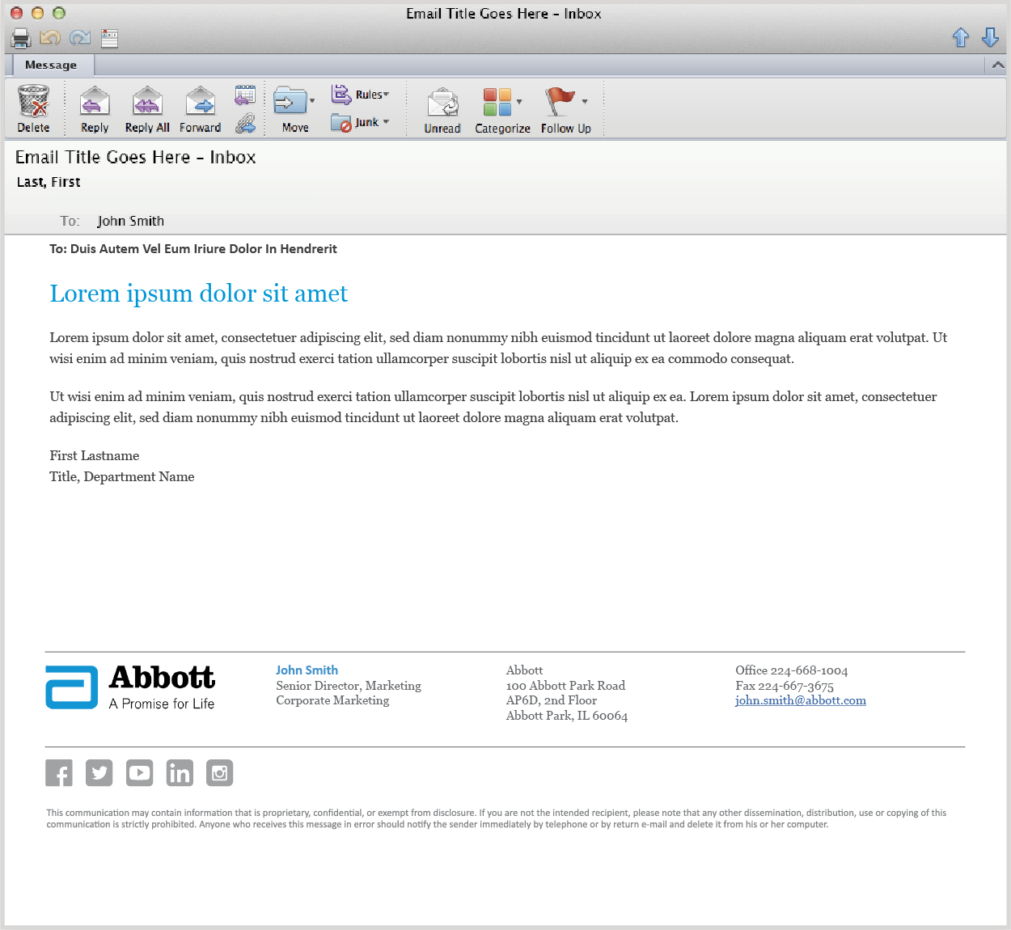Click the YouTube icon in the footer

pyautogui.click(x=139, y=773)
